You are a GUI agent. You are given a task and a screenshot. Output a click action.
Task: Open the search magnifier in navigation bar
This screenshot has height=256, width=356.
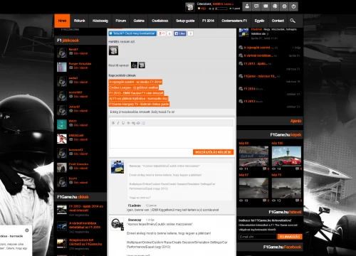click(293, 21)
